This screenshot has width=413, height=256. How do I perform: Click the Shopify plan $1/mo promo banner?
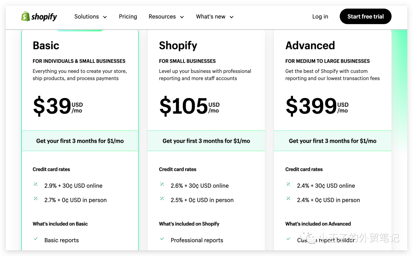coord(206,141)
